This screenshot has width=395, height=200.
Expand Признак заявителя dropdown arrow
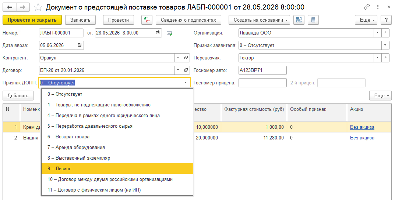point(385,45)
